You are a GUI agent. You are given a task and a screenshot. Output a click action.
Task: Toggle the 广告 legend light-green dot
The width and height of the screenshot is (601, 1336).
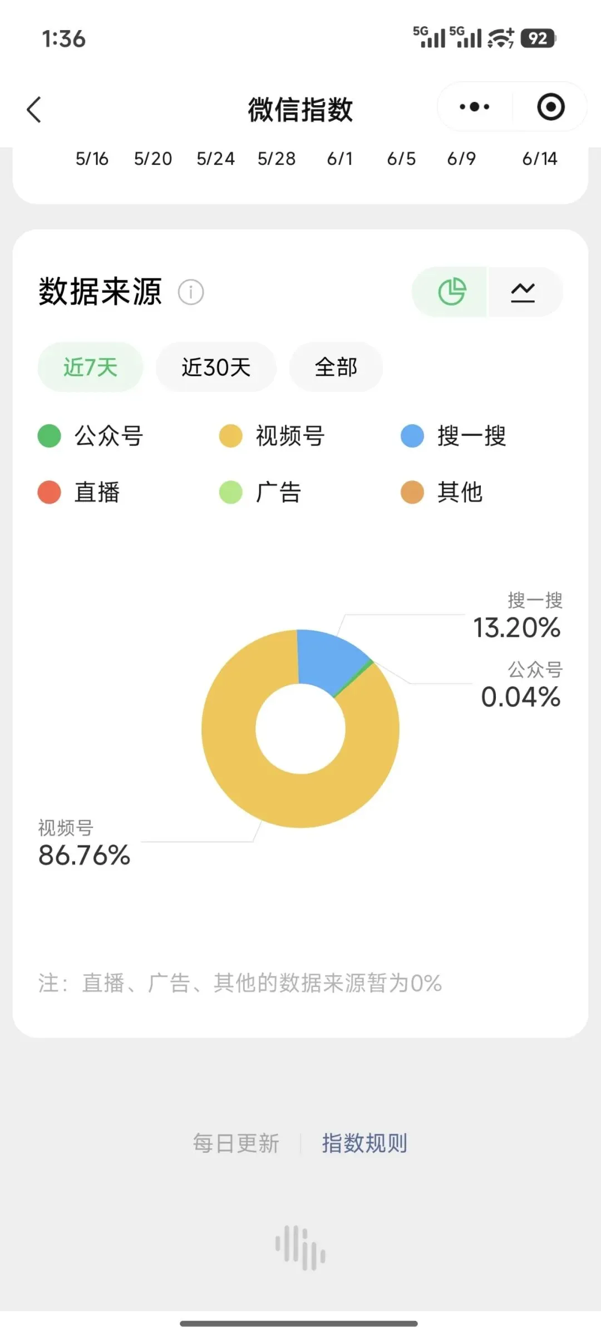point(230,492)
